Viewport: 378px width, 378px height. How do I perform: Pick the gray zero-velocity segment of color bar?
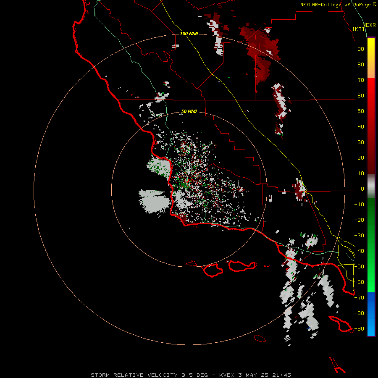point(371,186)
